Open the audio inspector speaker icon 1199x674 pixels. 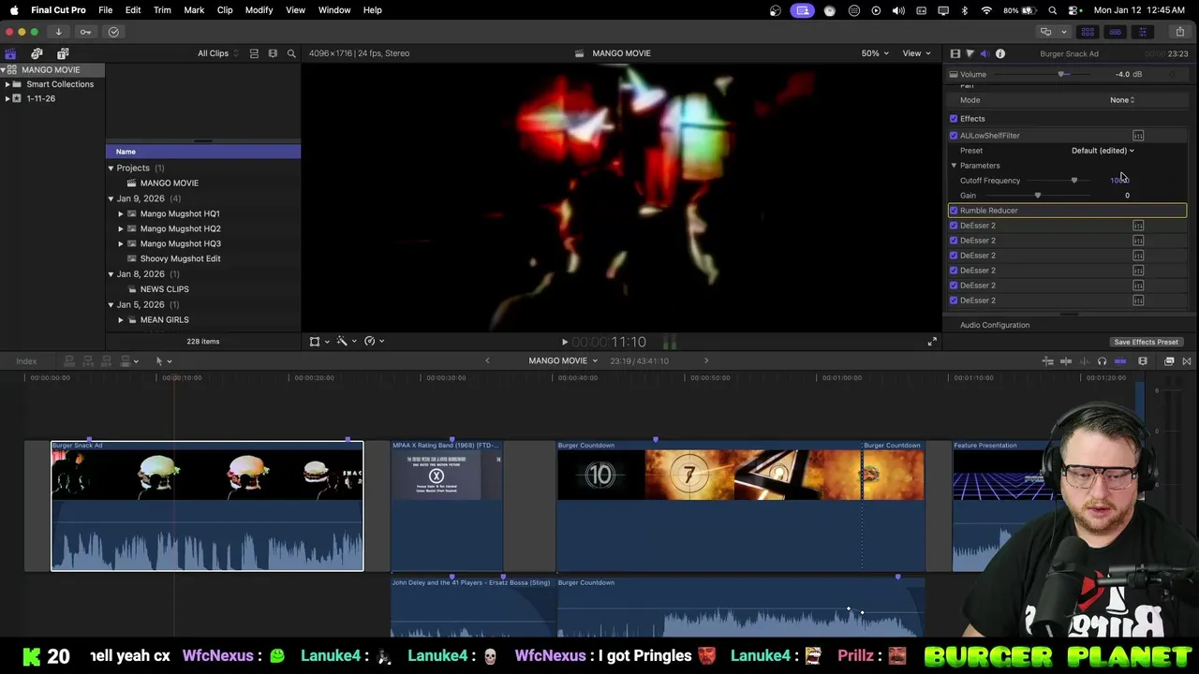(984, 53)
